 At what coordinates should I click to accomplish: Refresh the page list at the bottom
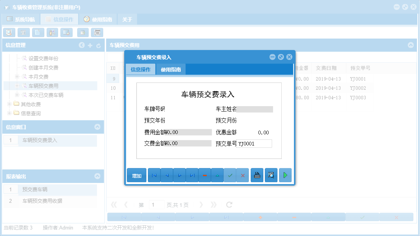click(229, 204)
